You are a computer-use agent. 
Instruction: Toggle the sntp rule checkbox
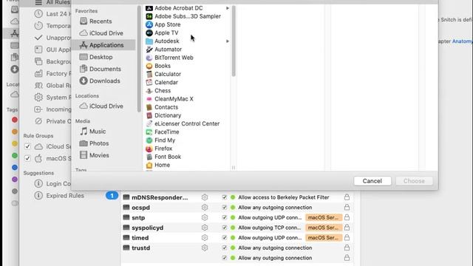pyautogui.click(x=224, y=217)
